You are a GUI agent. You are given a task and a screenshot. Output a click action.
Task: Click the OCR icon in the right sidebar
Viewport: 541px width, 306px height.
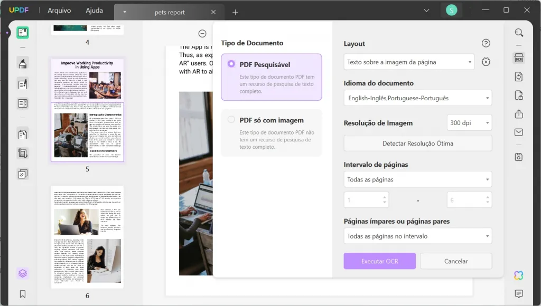pyautogui.click(x=518, y=58)
